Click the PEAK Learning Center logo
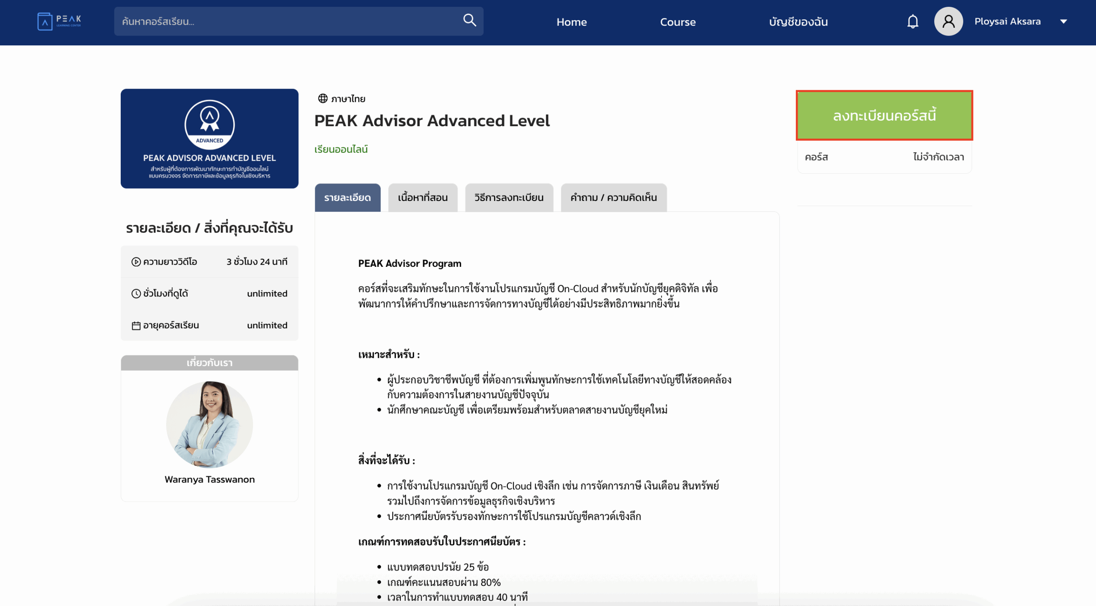Image resolution: width=1096 pixels, height=606 pixels. (59, 21)
